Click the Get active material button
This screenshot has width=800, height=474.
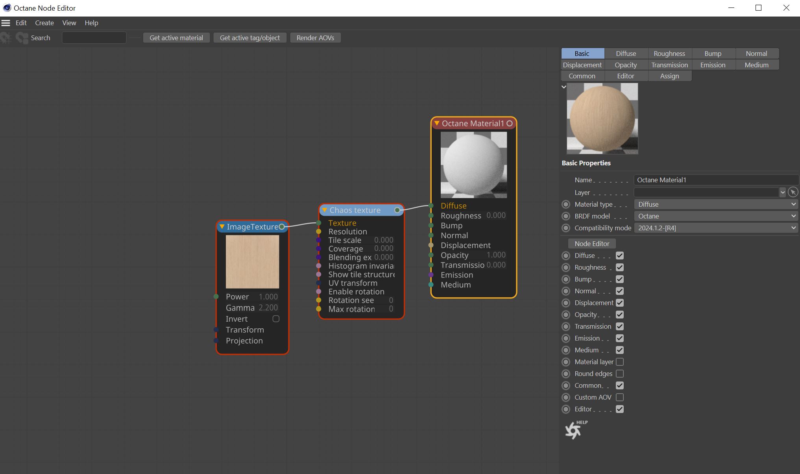176,38
